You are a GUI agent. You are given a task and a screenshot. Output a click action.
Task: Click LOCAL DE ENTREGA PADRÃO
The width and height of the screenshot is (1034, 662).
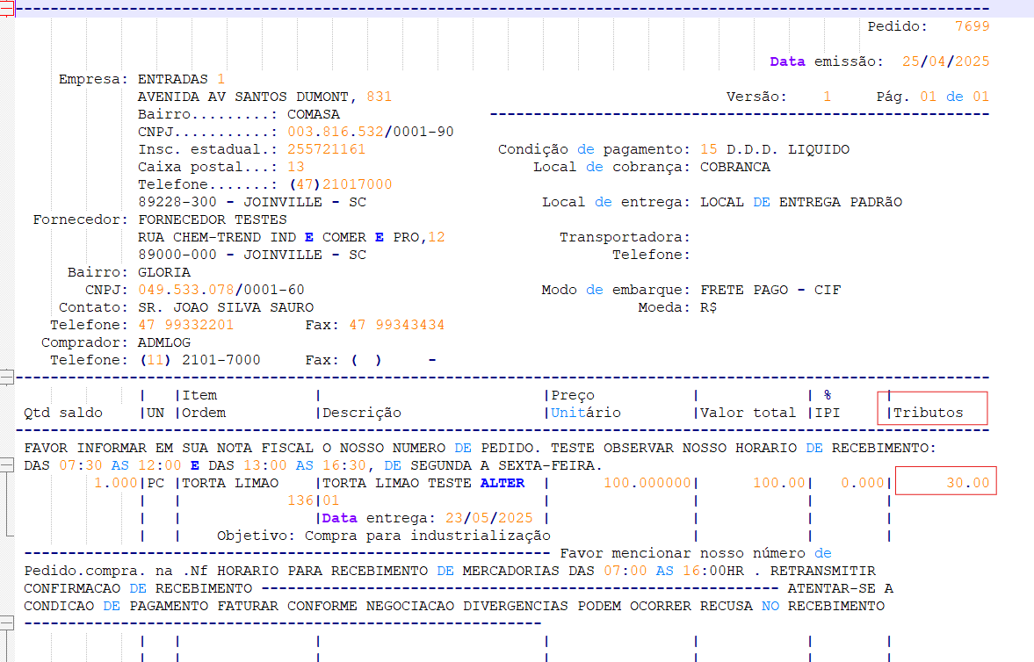(801, 203)
